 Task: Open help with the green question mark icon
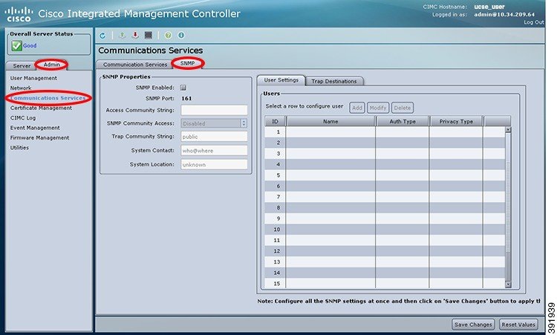coord(168,35)
